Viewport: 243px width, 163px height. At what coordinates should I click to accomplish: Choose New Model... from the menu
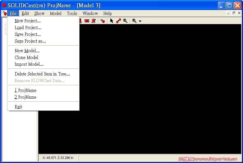coord(43,51)
